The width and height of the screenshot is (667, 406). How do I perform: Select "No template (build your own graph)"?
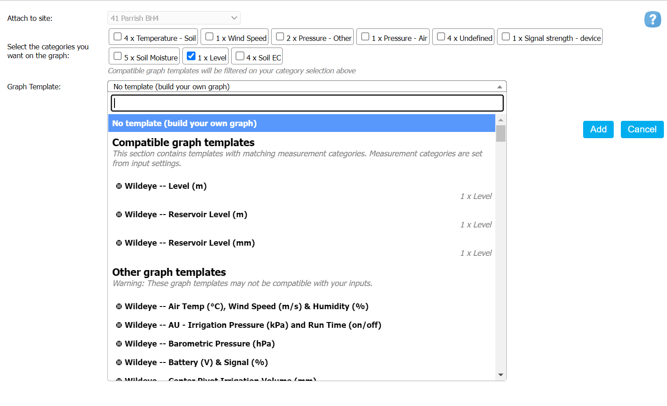[x=185, y=123]
